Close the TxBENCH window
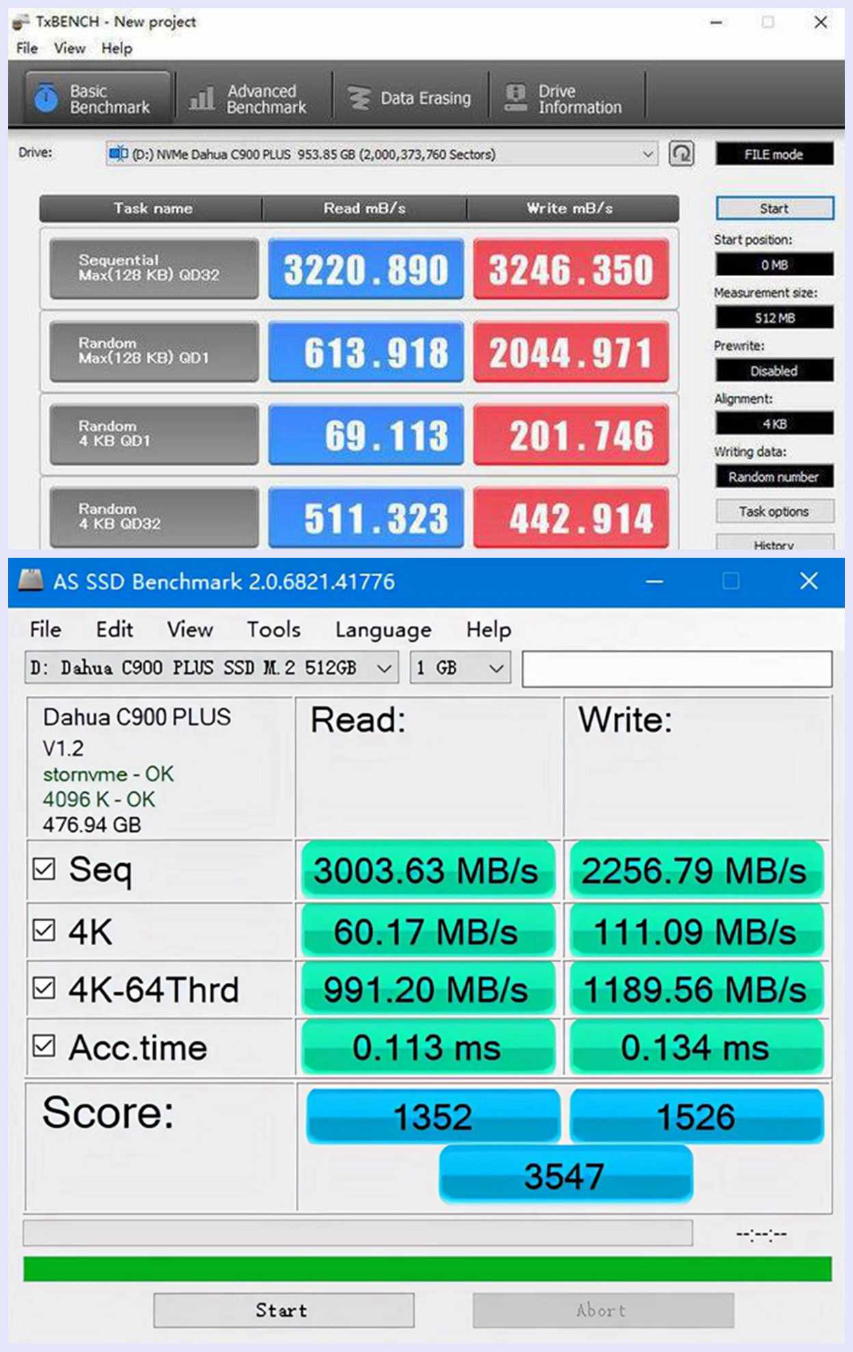This screenshot has width=853, height=1352. (821, 22)
